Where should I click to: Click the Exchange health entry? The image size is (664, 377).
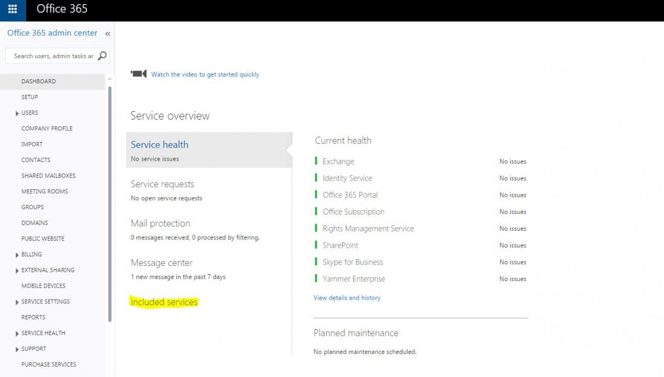[x=339, y=161]
